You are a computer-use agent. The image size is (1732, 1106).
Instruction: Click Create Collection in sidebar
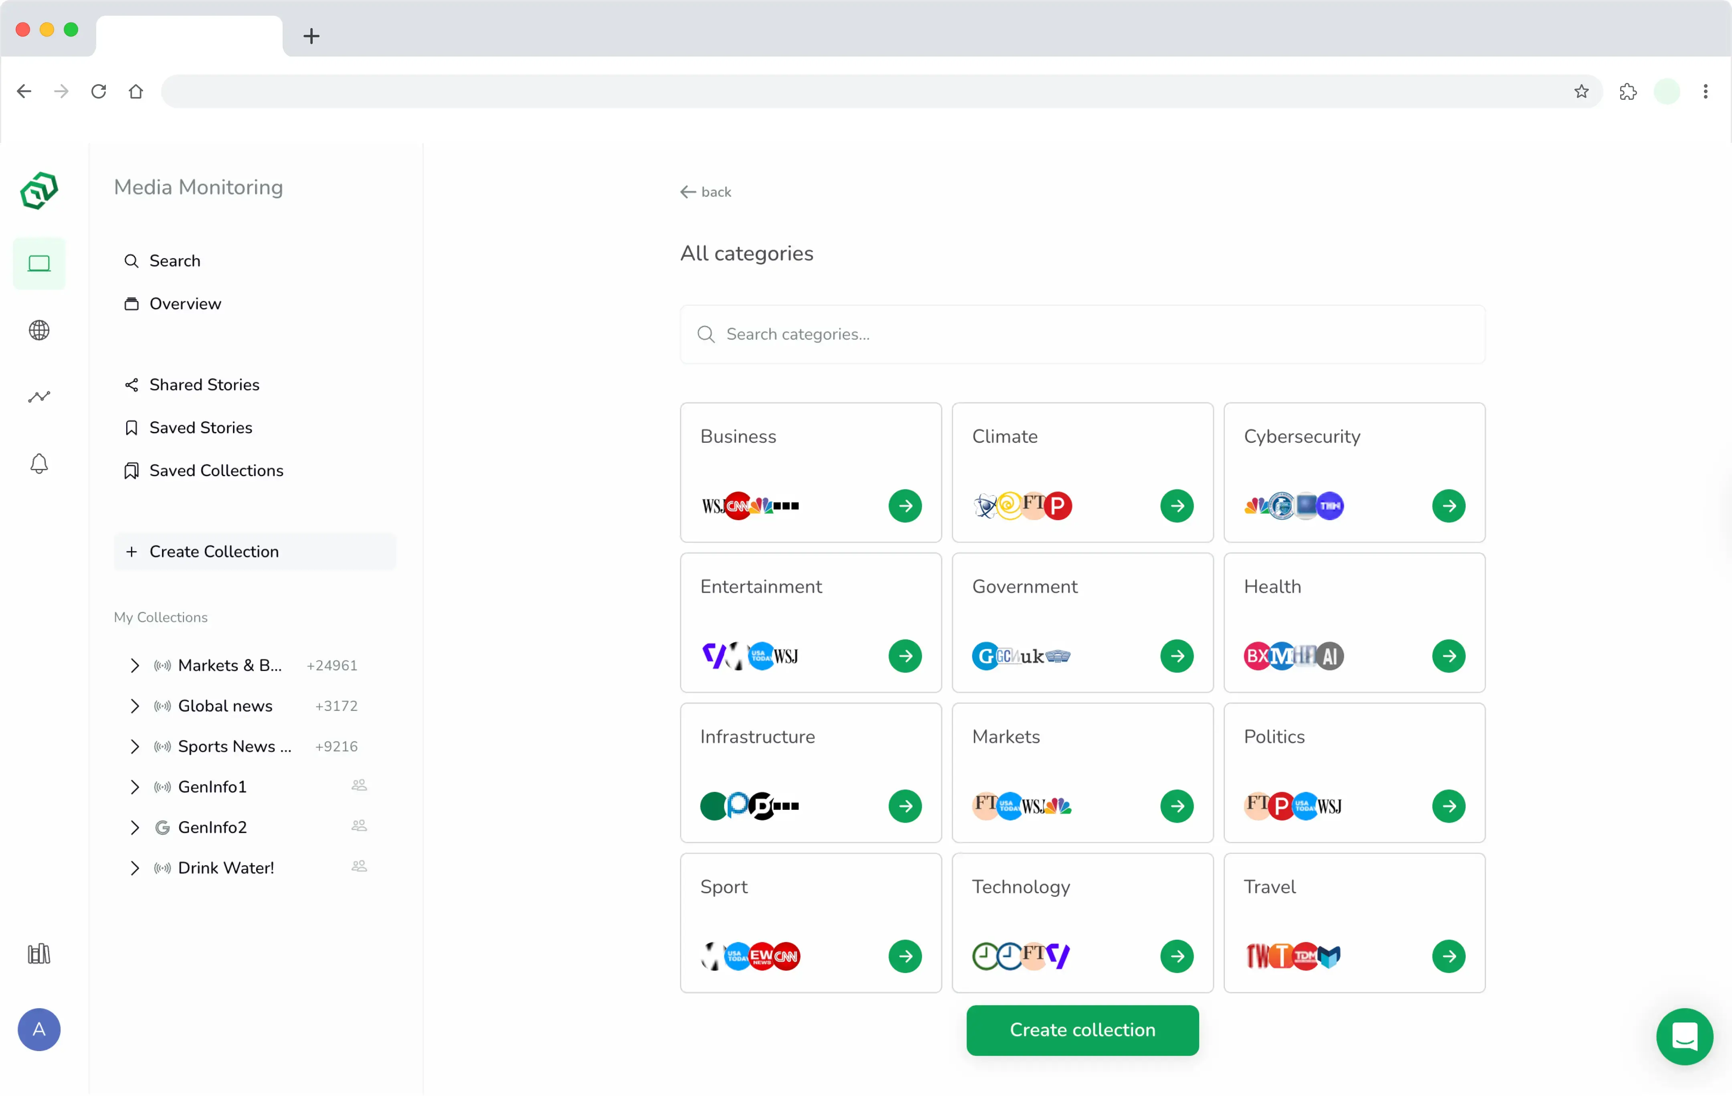(x=255, y=551)
